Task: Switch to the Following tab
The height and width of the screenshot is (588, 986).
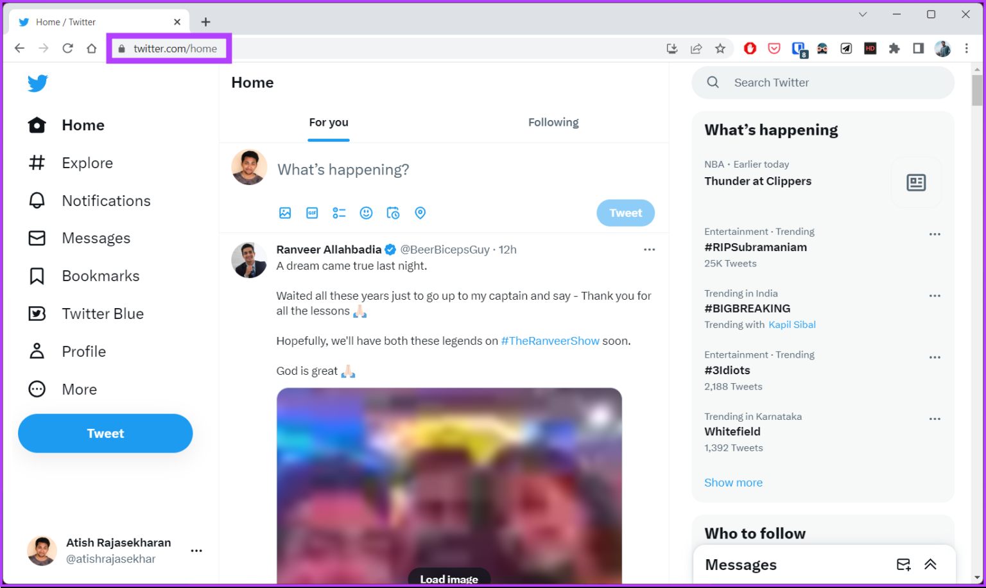Action: pos(553,122)
